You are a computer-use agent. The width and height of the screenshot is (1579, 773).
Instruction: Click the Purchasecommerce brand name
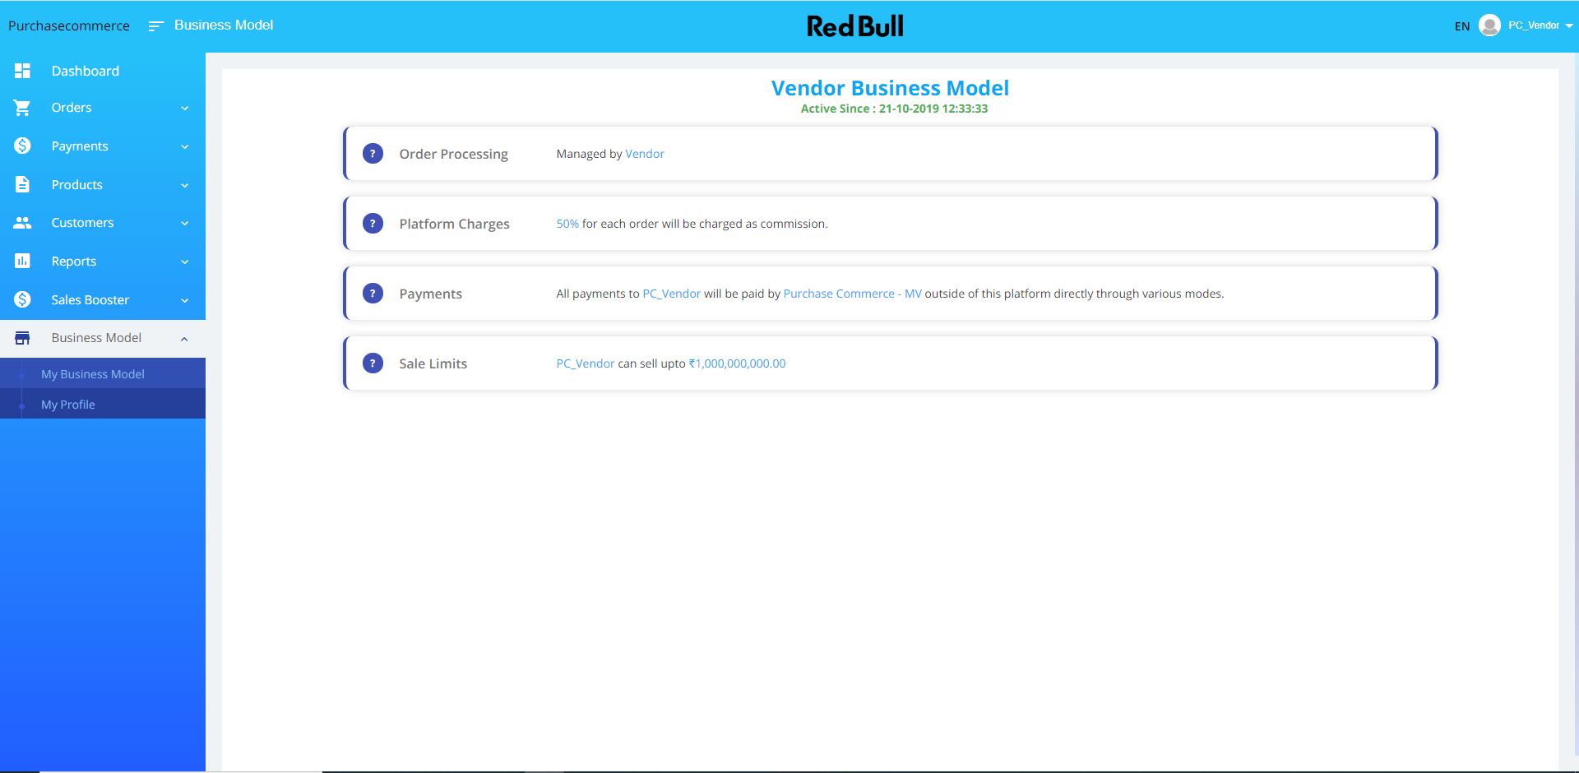pyautogui.click(x=69, y=25)
